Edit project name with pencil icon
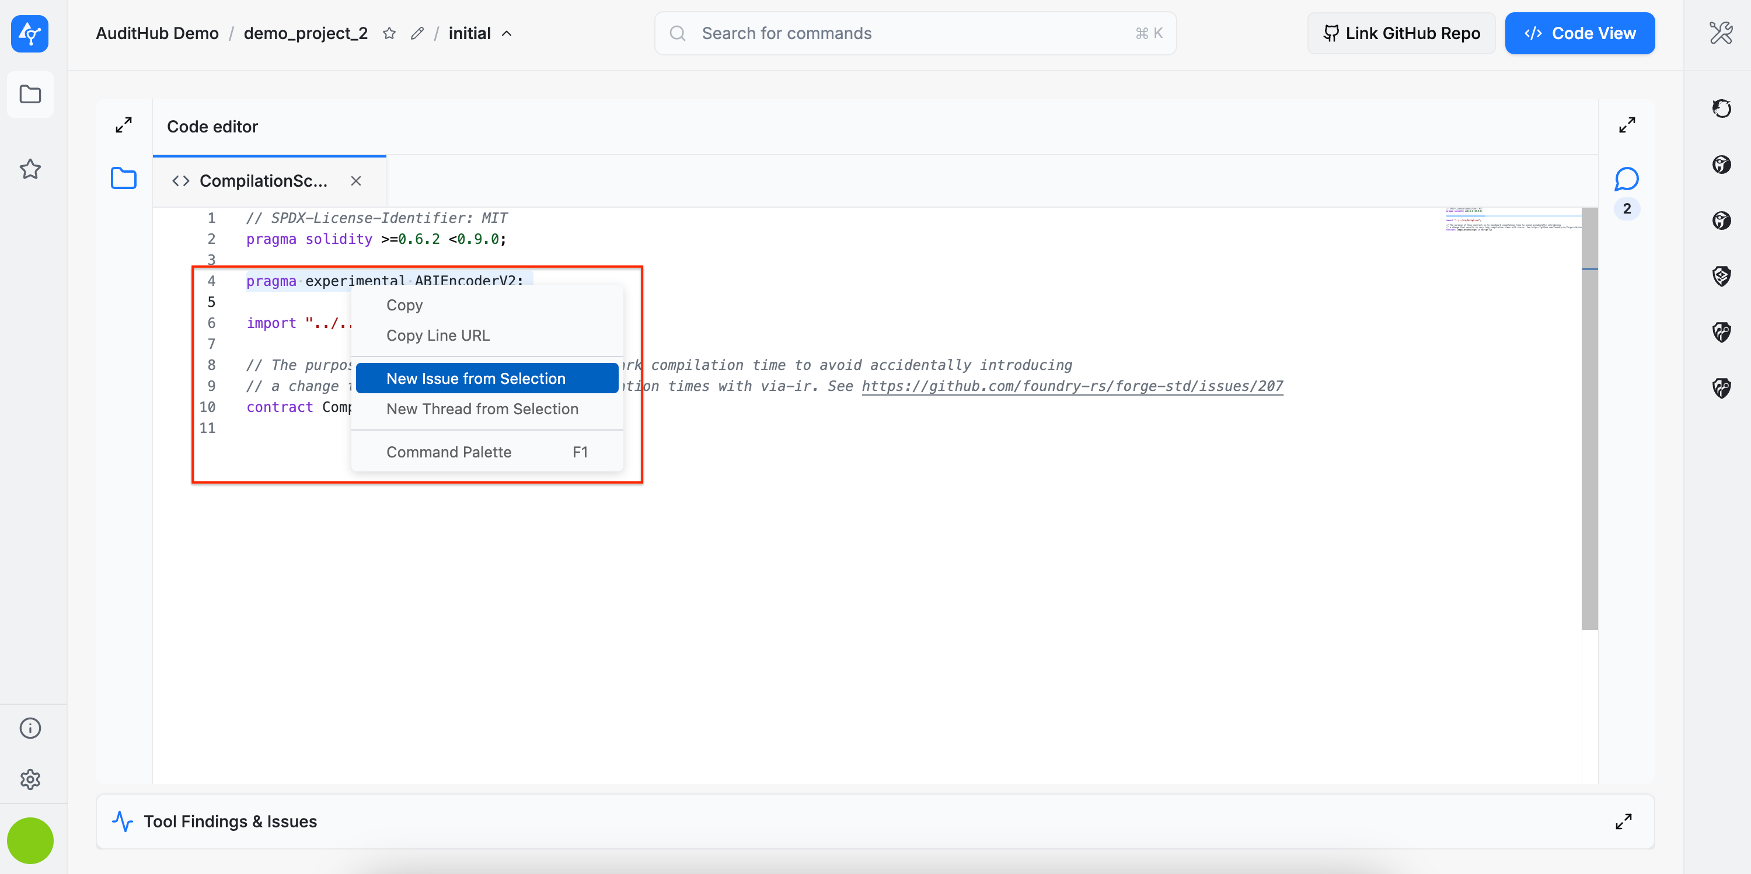Screen dimensions: 1751x874 (x=417, y=33)
